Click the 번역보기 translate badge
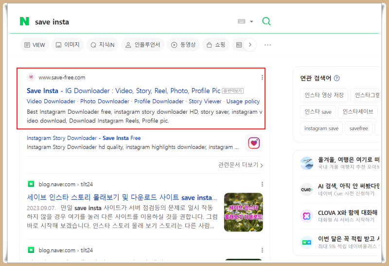The image size is (389, 266). (233, 91)
